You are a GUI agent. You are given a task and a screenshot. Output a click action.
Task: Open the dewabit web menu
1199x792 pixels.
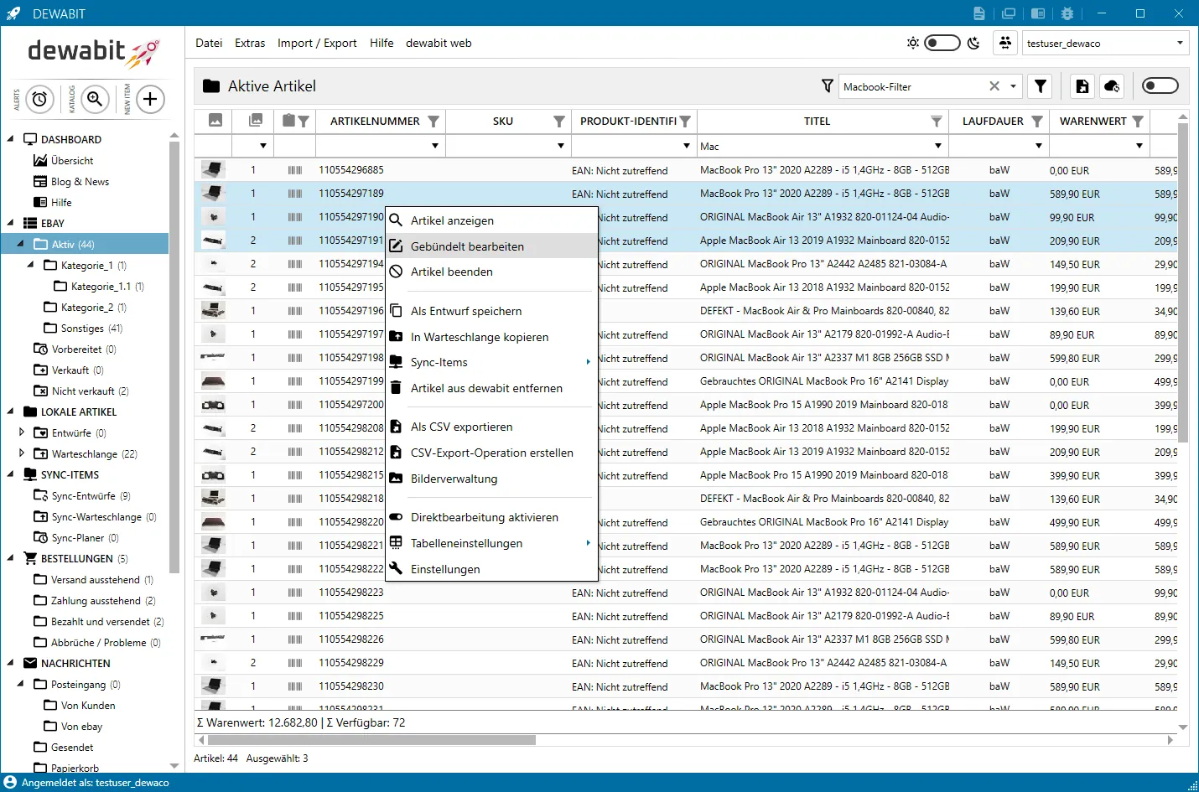[439, 43]
